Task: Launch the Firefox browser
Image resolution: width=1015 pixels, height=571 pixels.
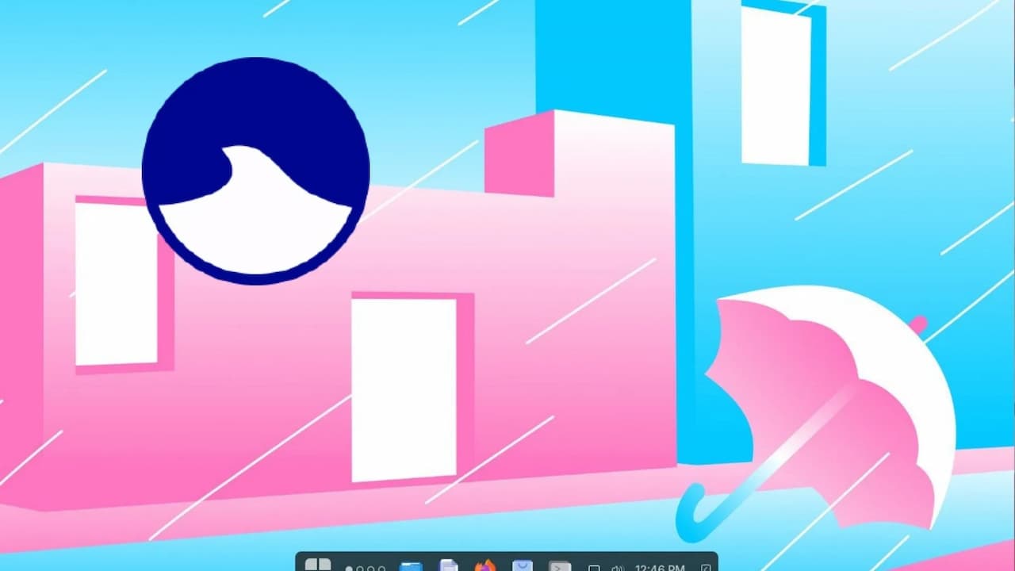Action: 485,565
